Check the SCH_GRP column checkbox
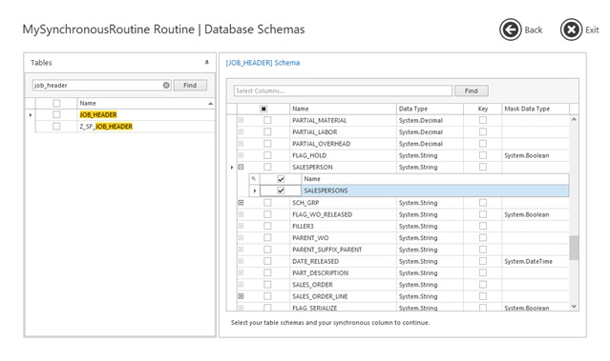The height and width of the screenshot is (361, 610). tap(267, 203)
